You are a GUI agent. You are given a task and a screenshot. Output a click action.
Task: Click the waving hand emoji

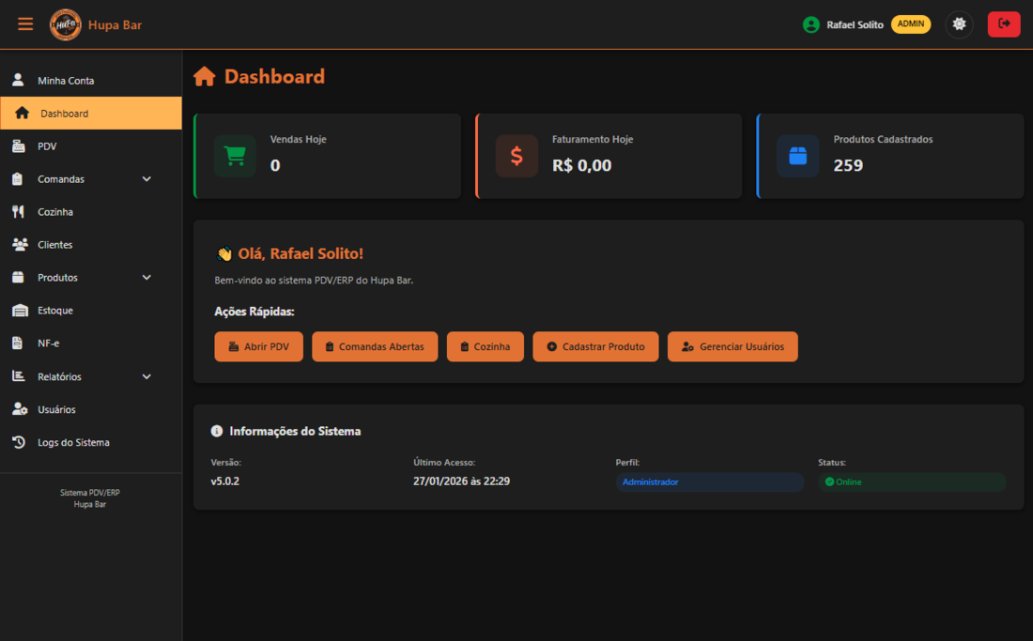pyautogui.click(x=224, y=254)
